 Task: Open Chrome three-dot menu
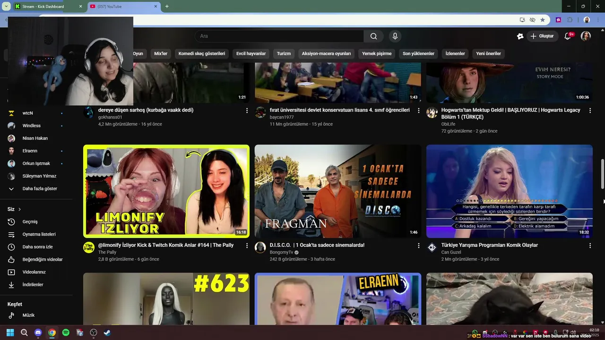[598, 20]
